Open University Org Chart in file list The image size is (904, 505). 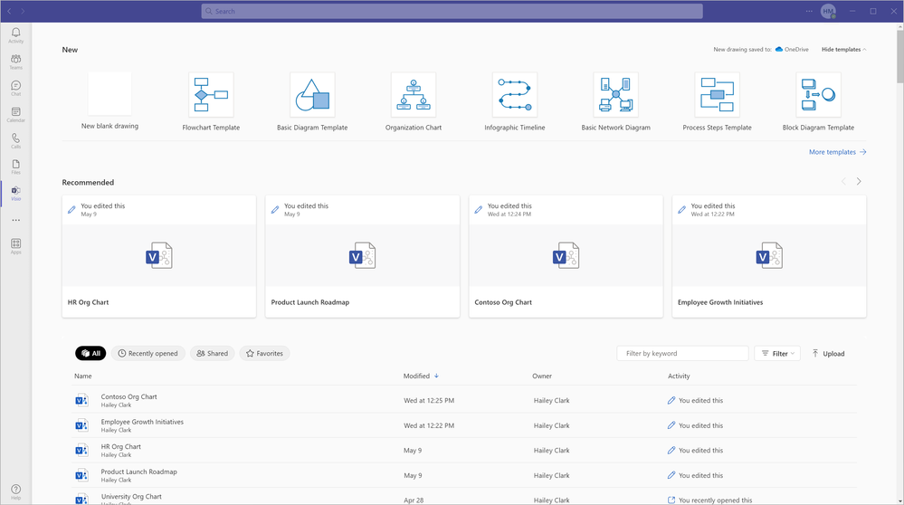coord(131,496)
